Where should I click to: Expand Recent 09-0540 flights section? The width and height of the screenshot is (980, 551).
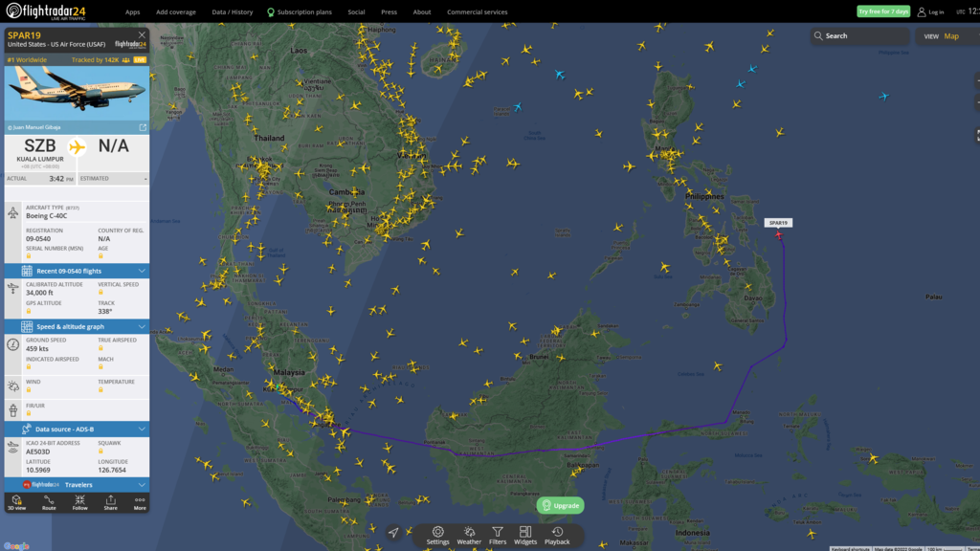coord(77,271)
